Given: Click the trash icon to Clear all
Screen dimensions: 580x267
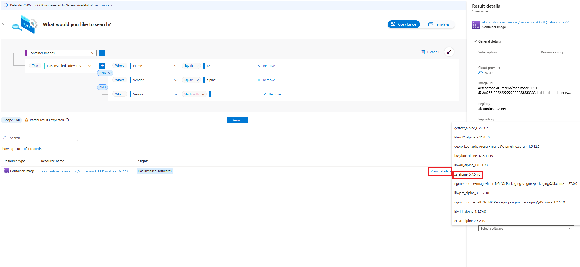Looking at the screenshot, I should tap(423, 52).
